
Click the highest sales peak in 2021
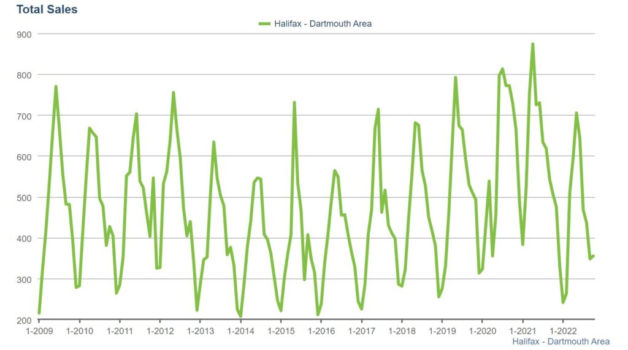point(532,44)
